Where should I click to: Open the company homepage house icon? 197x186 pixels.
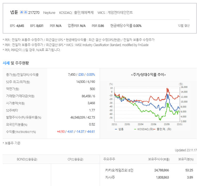22,12
